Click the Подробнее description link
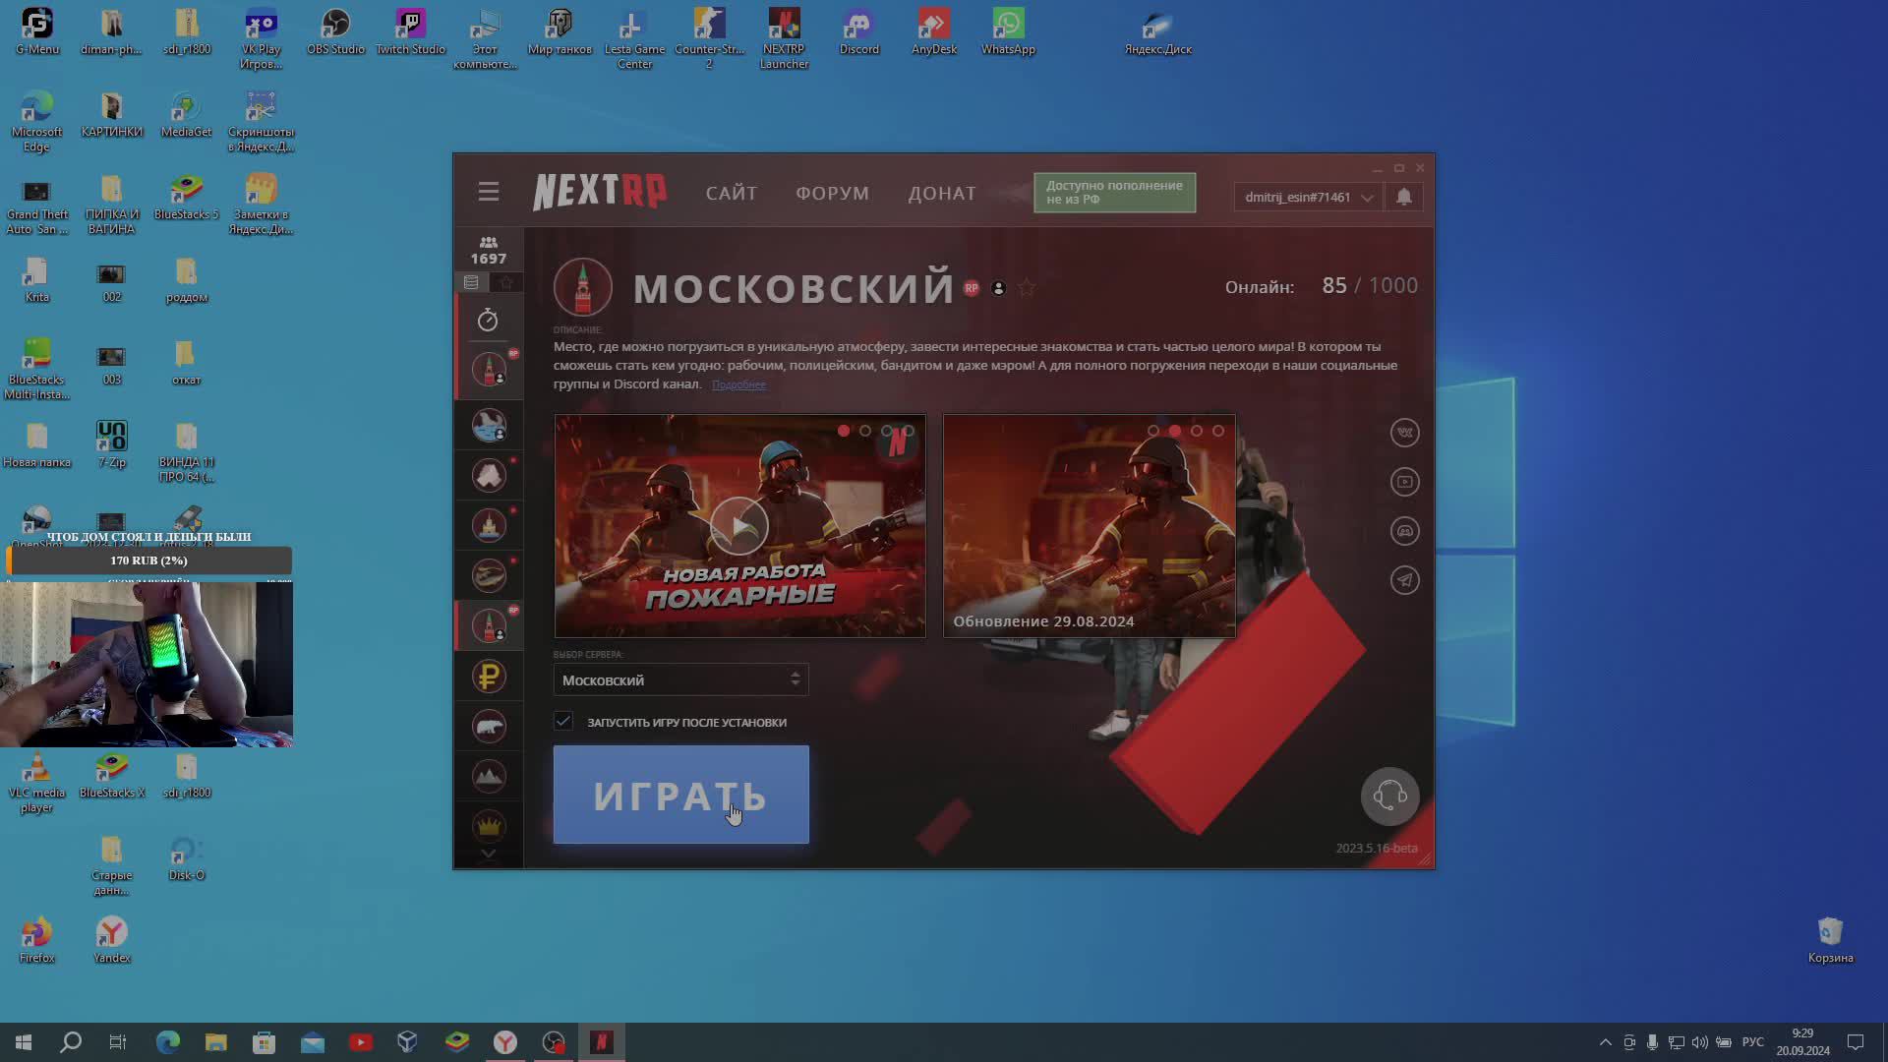The height and width of the screenshot is (1062, 1888). coord(738,384)
